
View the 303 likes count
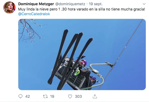pyautogui.click(x=78, y=97)
